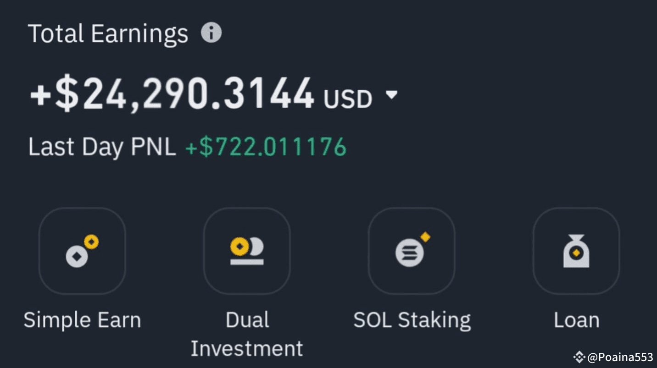Image resolution: width=657 pixels, height=368 pixels.
Task: Open the Simple Earn icon tile
Action: tap(82, 251)
